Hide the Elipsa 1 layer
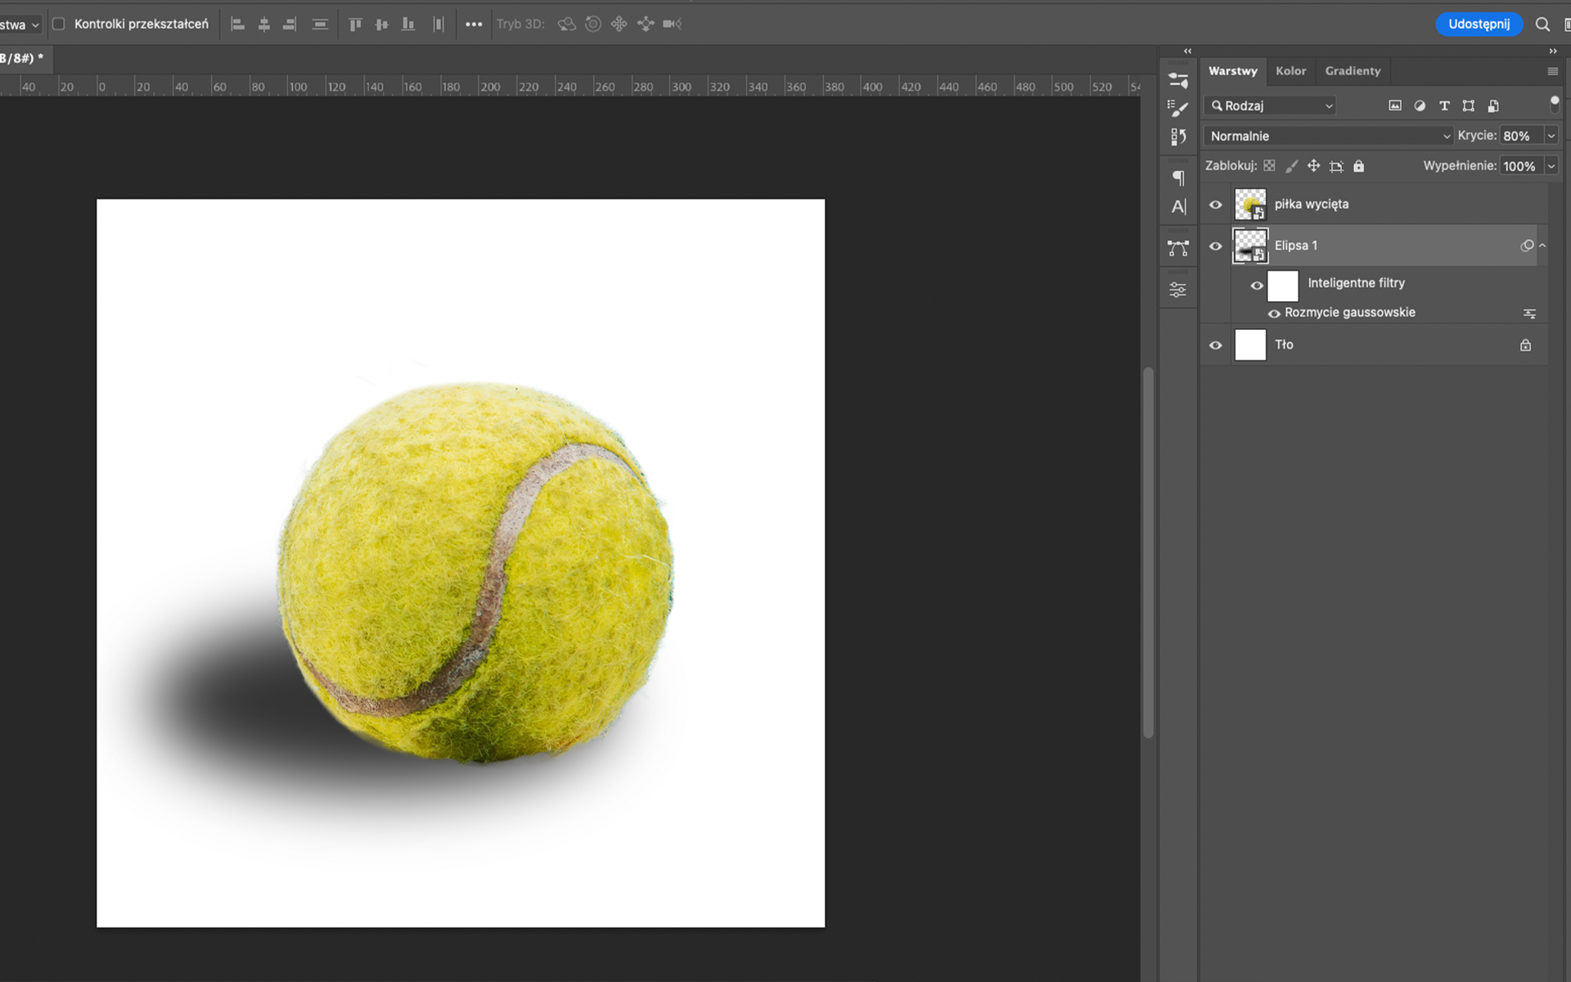The width and height of the screenshot is (1571, 982). 1216,246
